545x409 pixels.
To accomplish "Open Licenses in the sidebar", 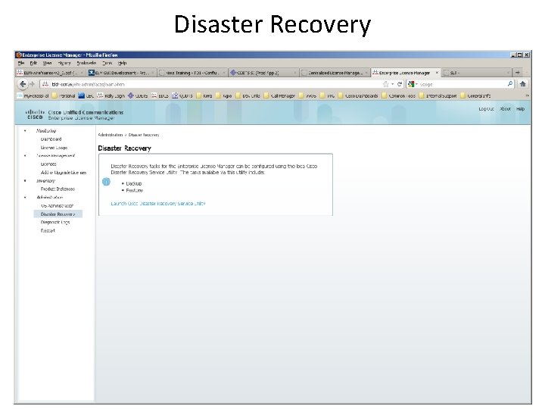I will [x=48, y=164].
